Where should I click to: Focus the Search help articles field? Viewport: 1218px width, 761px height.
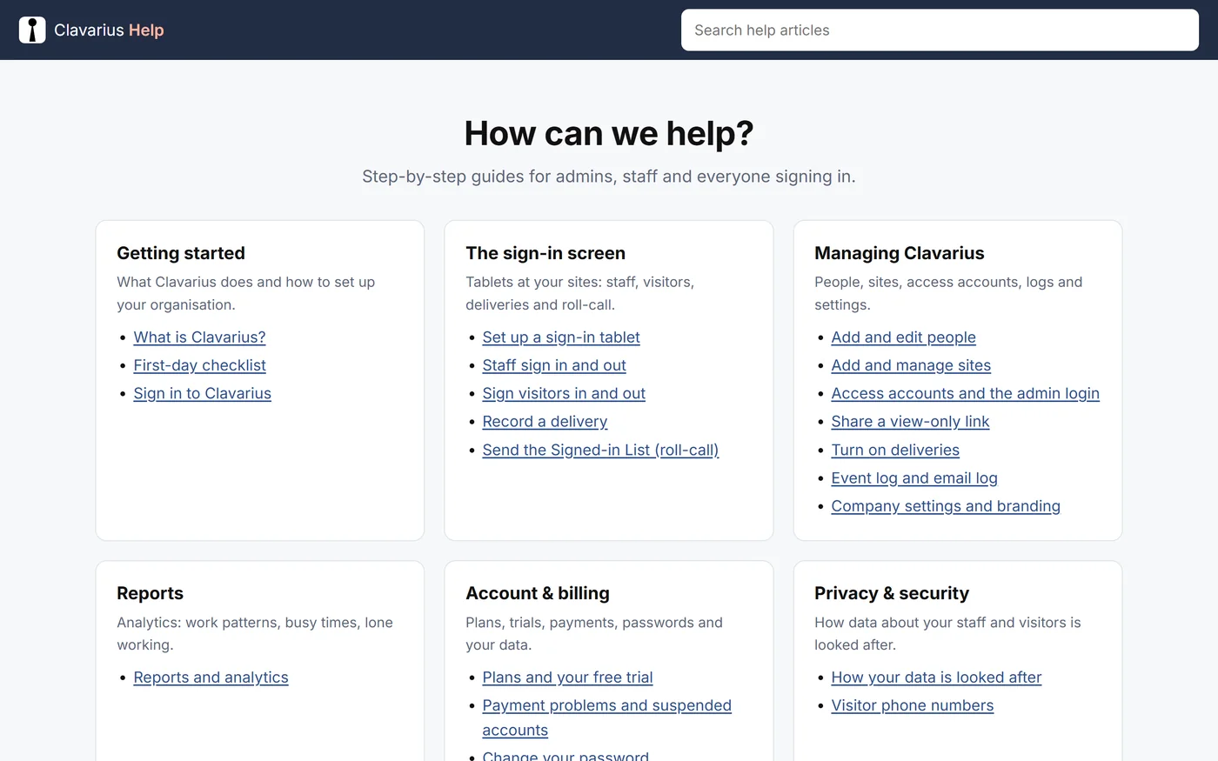pyautogui.click(x=940, y=30)
